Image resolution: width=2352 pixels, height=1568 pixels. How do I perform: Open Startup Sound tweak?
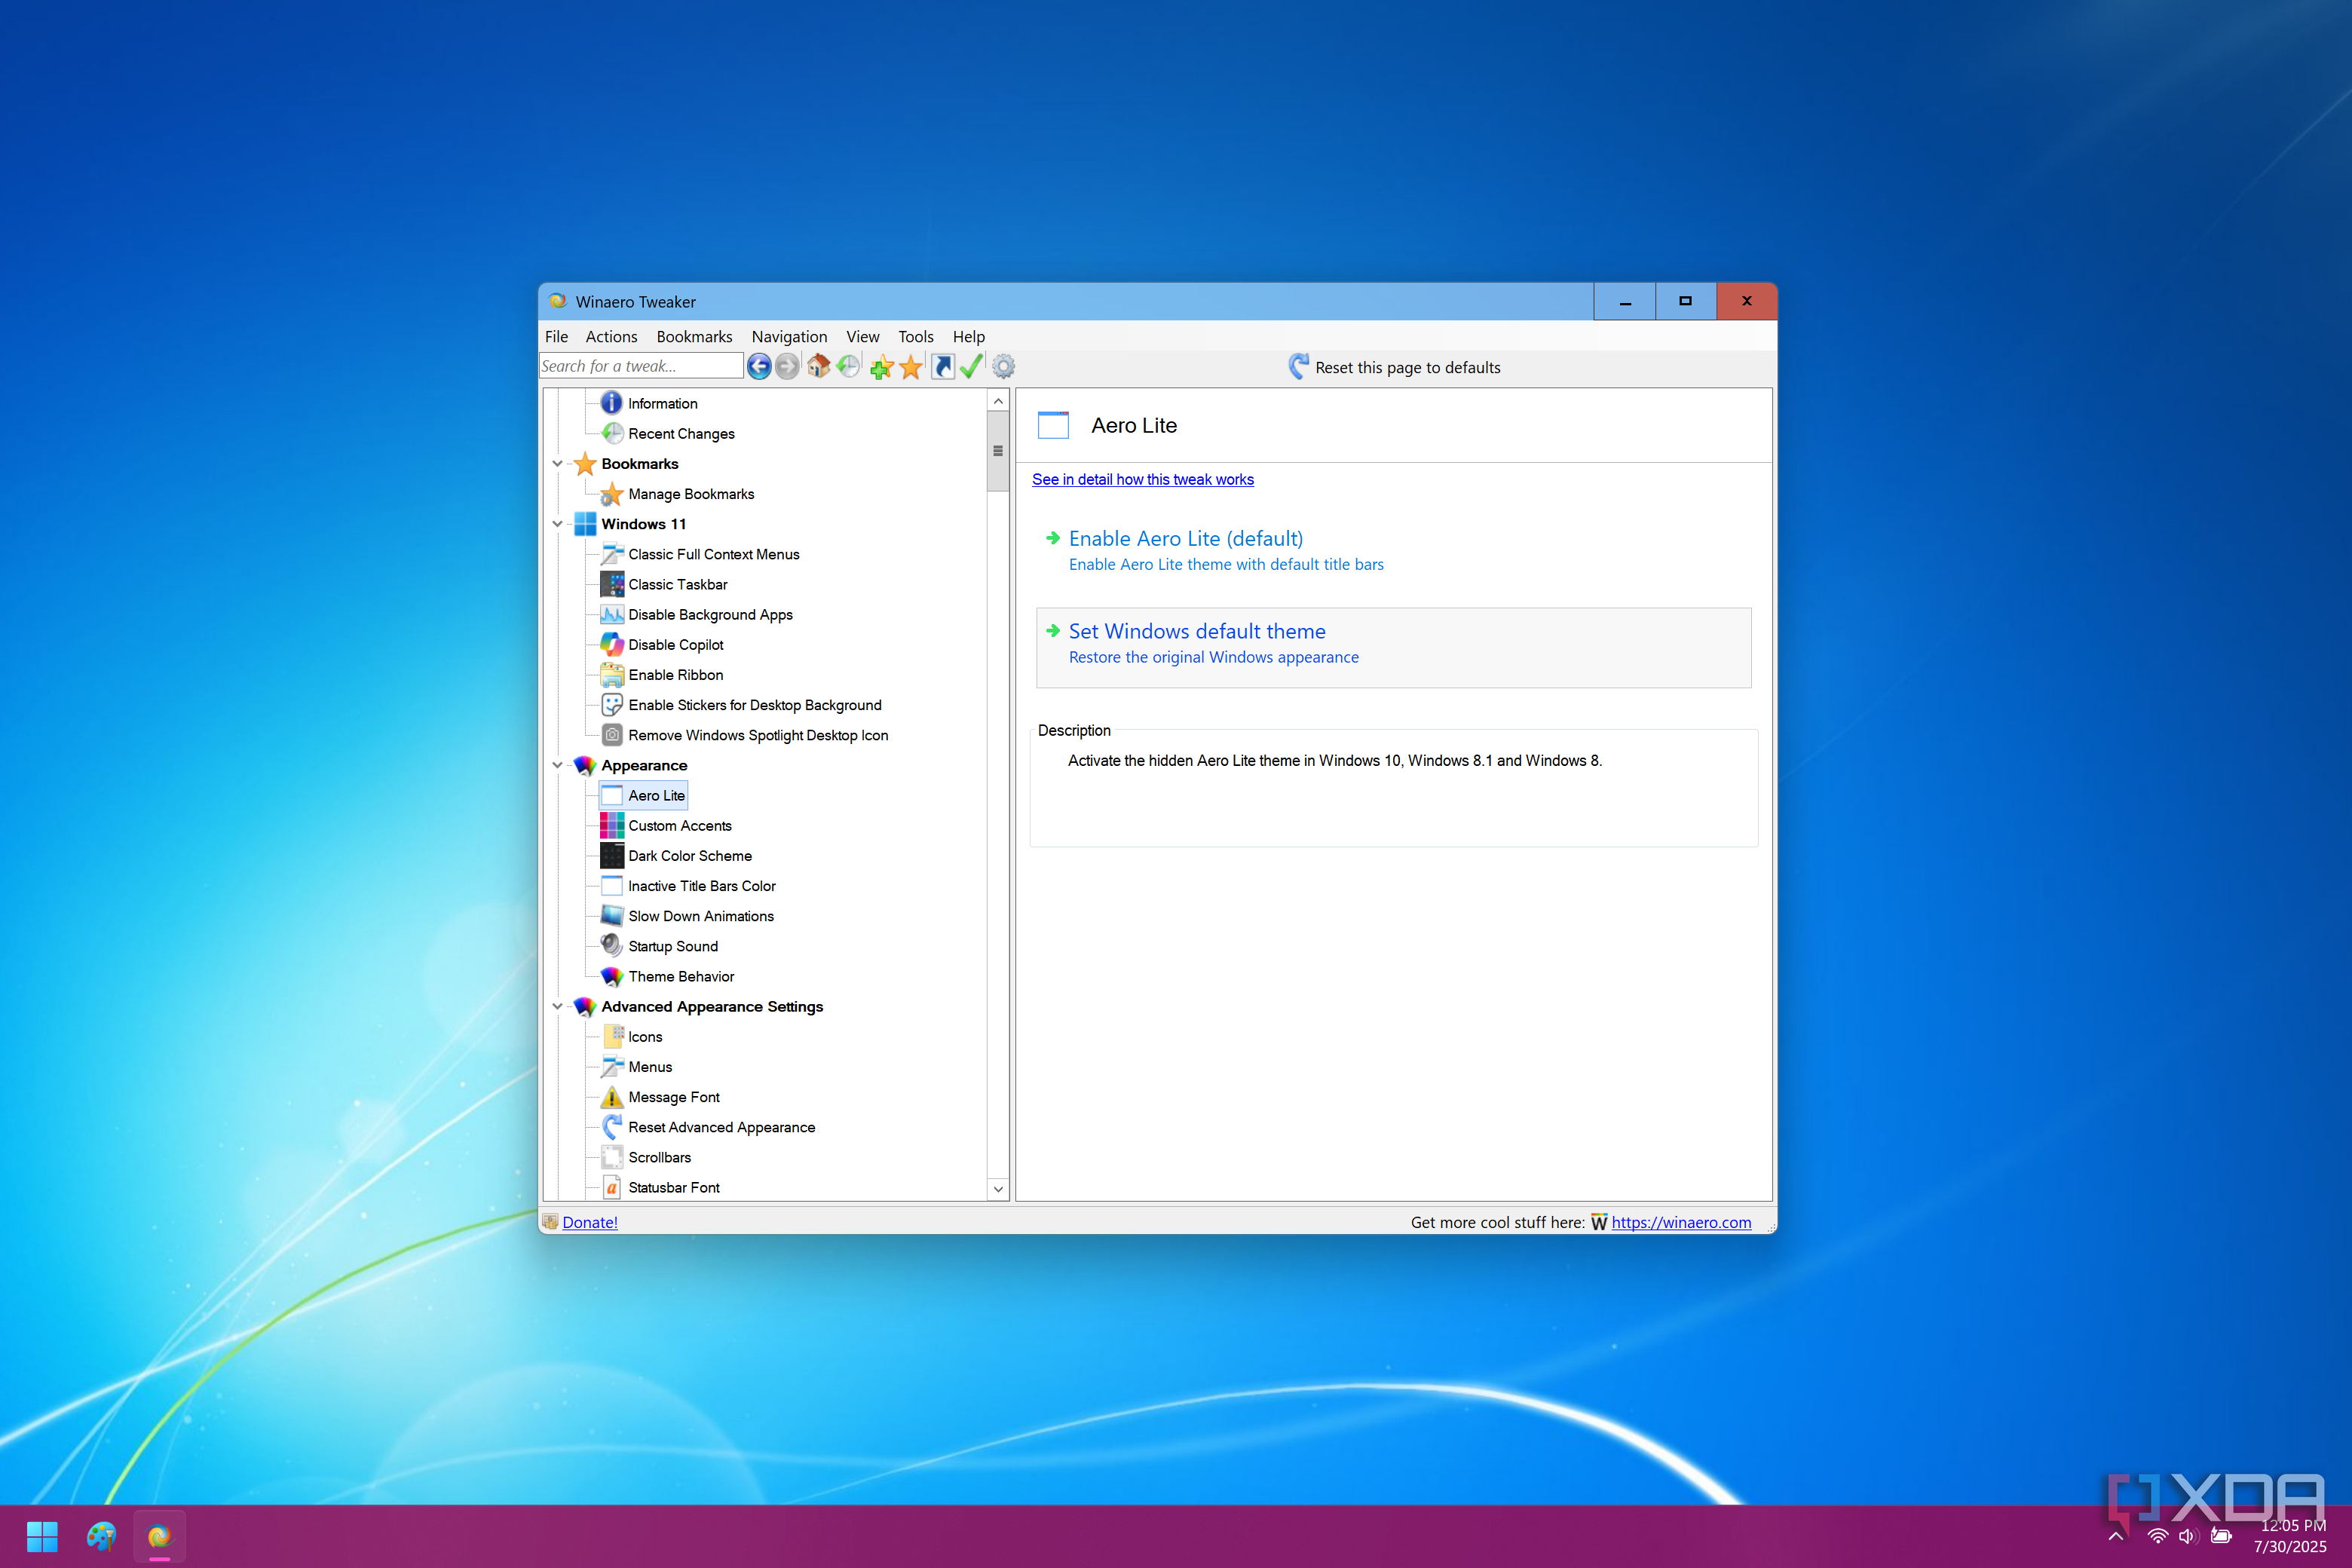point(672,946)
